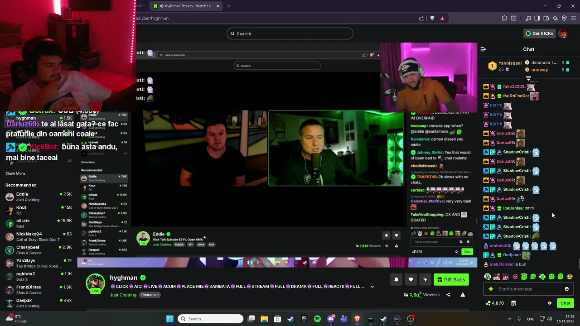The height and width of the screenshot is (326, 580).
Task: Click the microphone icon in system tray
Action: click(x=519, y=319)
